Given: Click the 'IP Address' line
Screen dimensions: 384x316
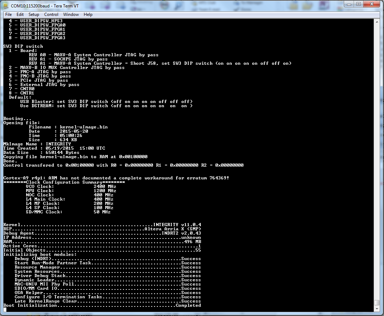Looking at the screenshot, I should coord(102,237).
